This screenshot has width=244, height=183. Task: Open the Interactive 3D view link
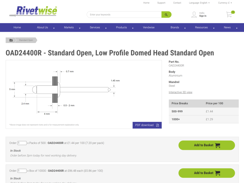pos(180,92)
